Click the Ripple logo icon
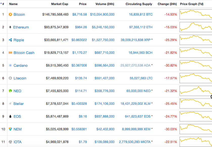Image resolution: width=212 pixels, height=147 pixels. click(x=10, y=40)
